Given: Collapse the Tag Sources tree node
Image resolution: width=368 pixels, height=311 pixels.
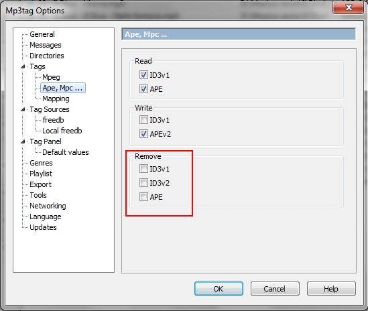Looking at the screenshot, I should tap(23, 110).
